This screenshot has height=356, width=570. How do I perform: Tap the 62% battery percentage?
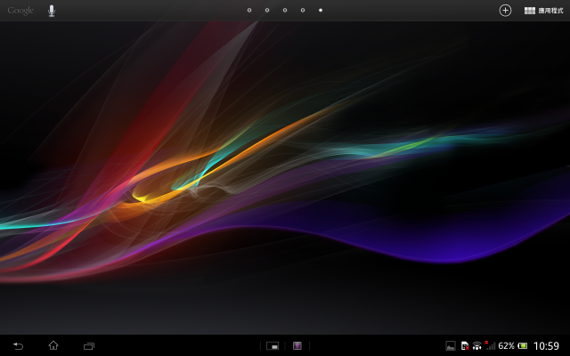click(506, 346)
